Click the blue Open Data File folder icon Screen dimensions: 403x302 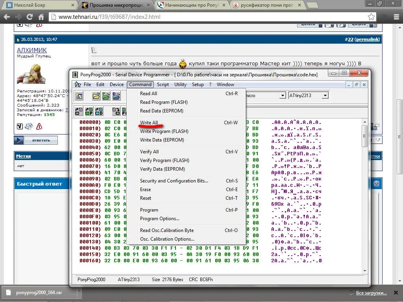[116, 96]
